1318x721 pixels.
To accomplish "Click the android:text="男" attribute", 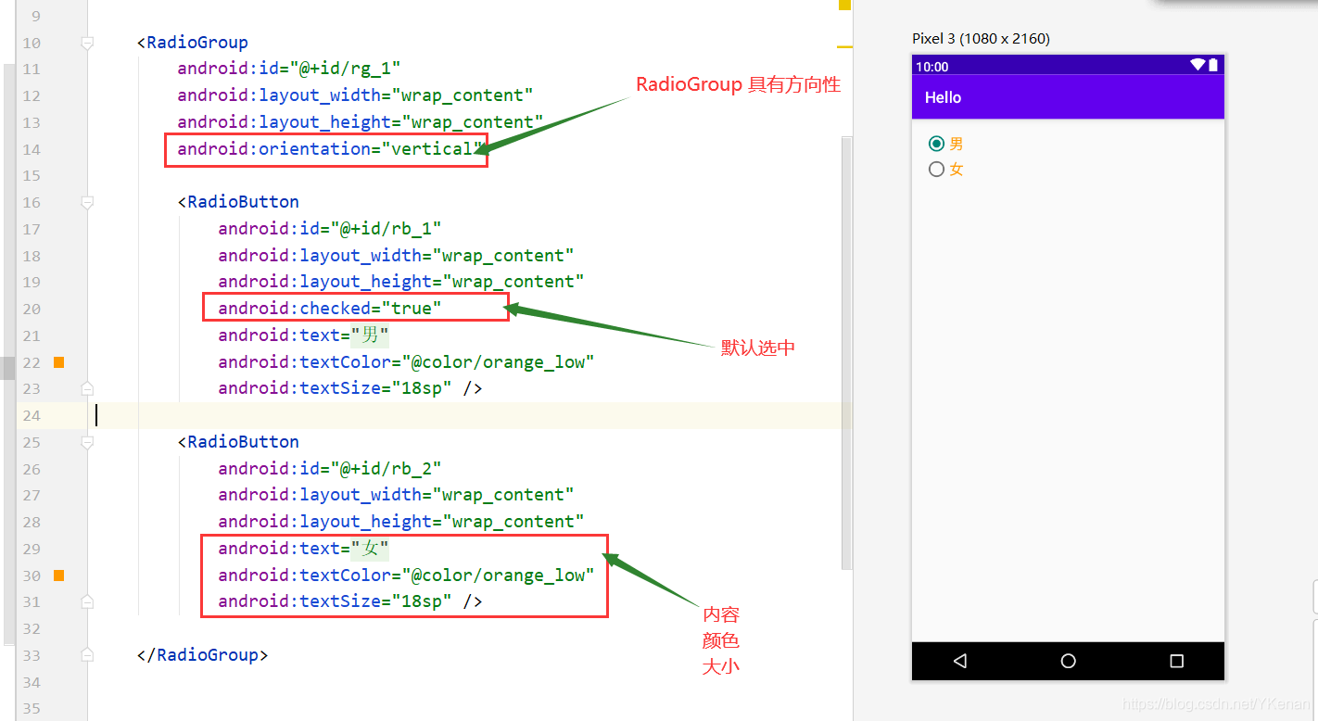I will (x=304, y=335).
